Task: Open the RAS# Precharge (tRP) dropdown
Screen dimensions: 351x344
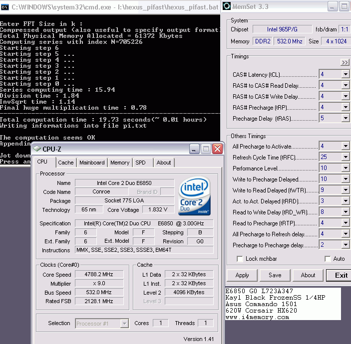Action: (346, 107)
